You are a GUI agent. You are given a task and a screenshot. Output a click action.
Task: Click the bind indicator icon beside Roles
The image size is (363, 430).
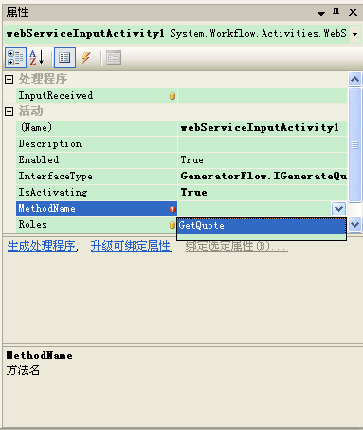tap(172, 225)
